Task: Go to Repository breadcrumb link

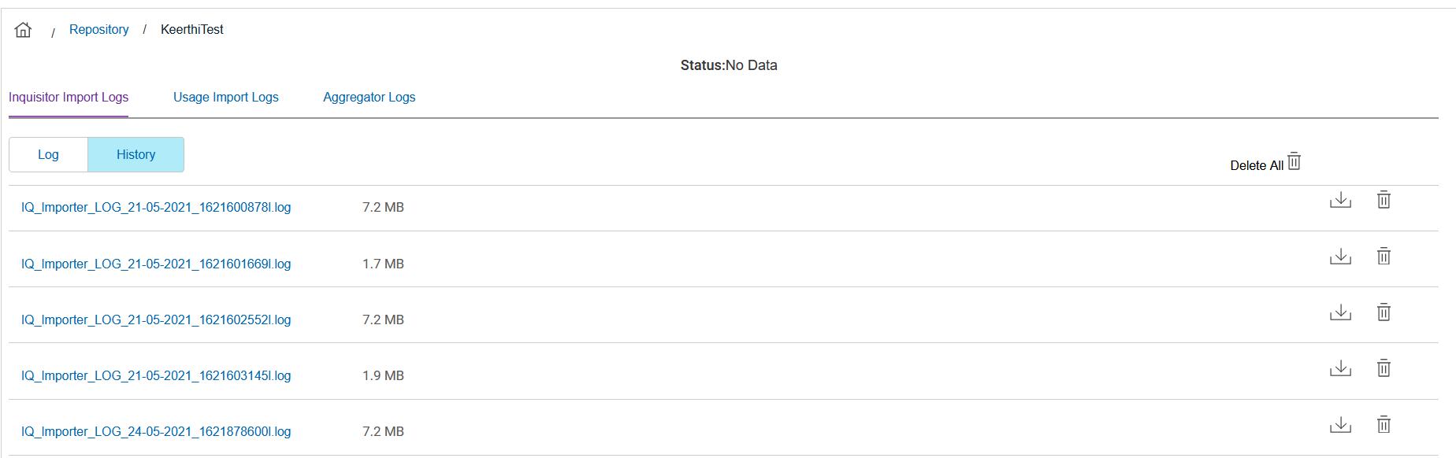Action: click(x=99, y=30)
